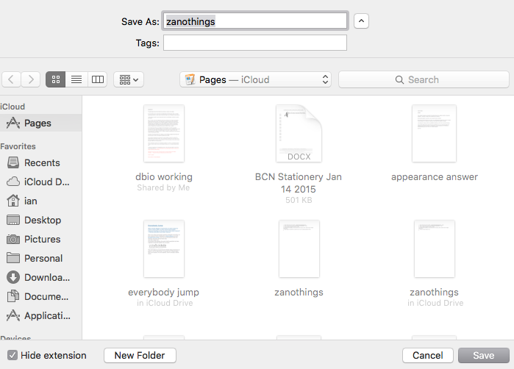
Task: Click the Cancel button
Action: tap(428, 355)
